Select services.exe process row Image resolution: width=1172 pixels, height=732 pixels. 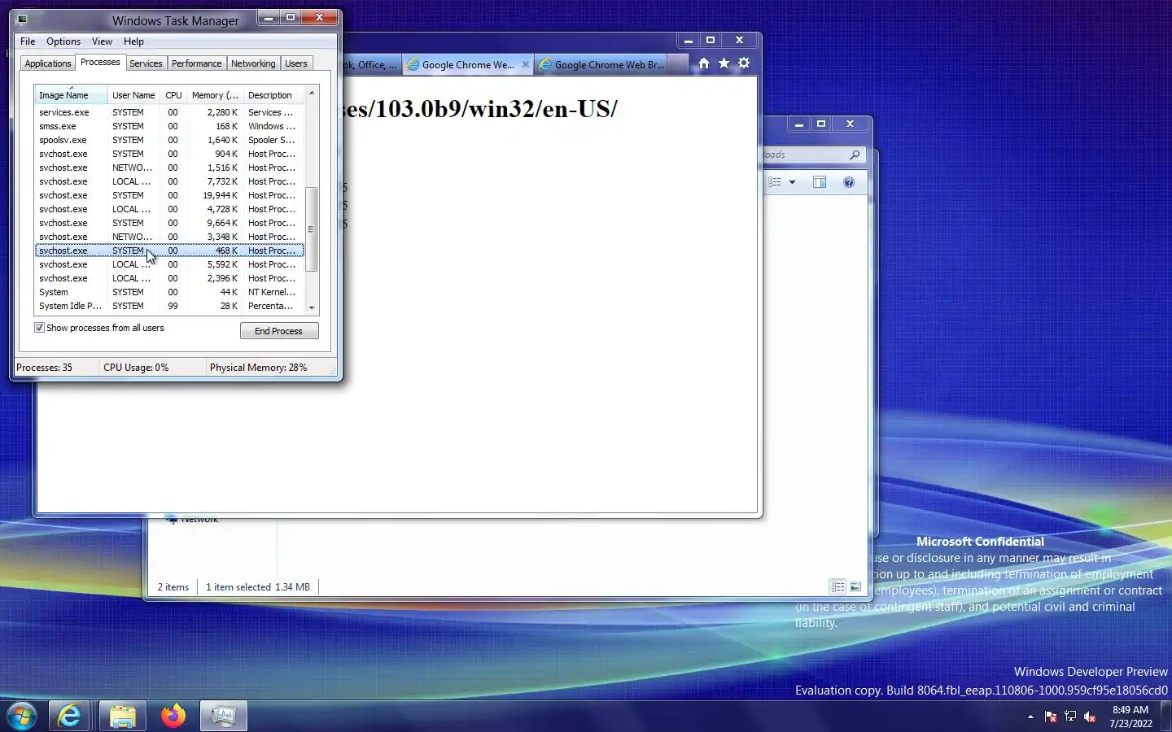tap(169, 112)
